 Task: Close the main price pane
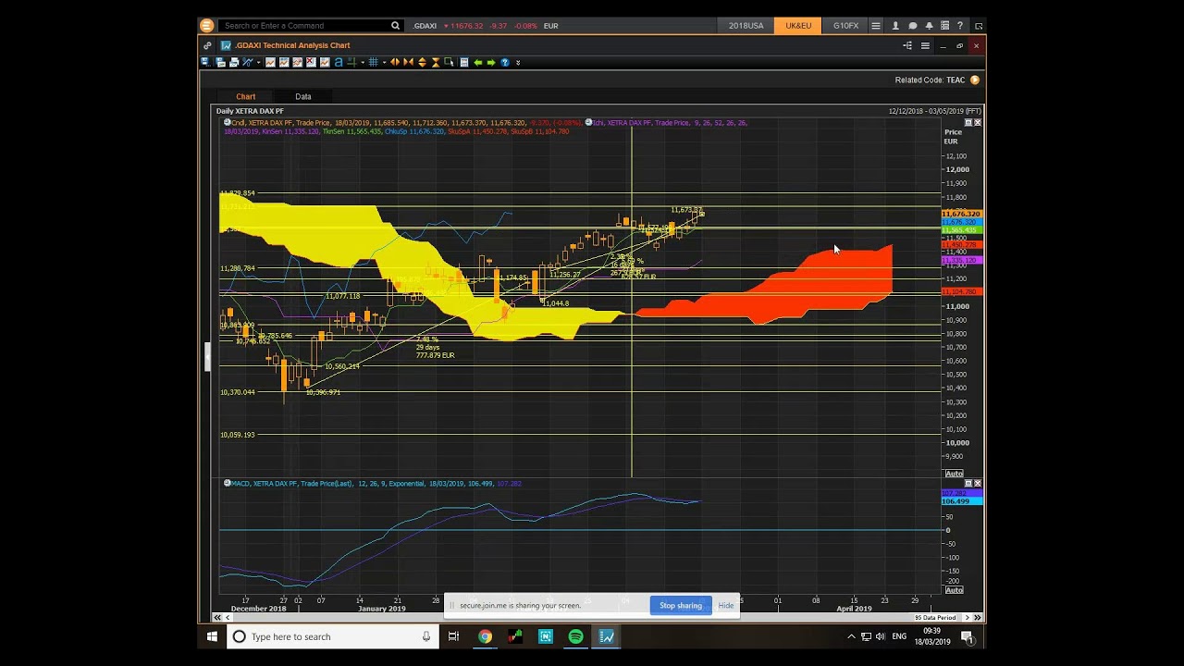[x=978, y=122]
